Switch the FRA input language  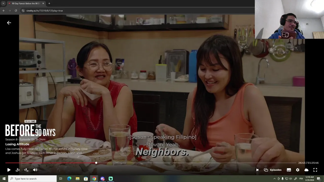pos(301,179)
